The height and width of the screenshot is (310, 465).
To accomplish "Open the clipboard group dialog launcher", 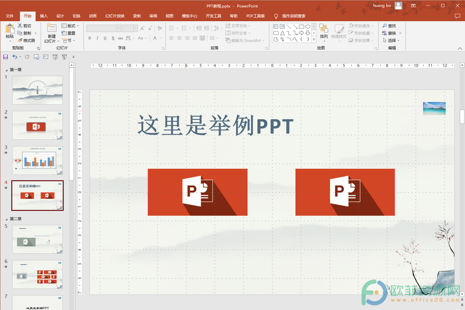I will point(38,48).
